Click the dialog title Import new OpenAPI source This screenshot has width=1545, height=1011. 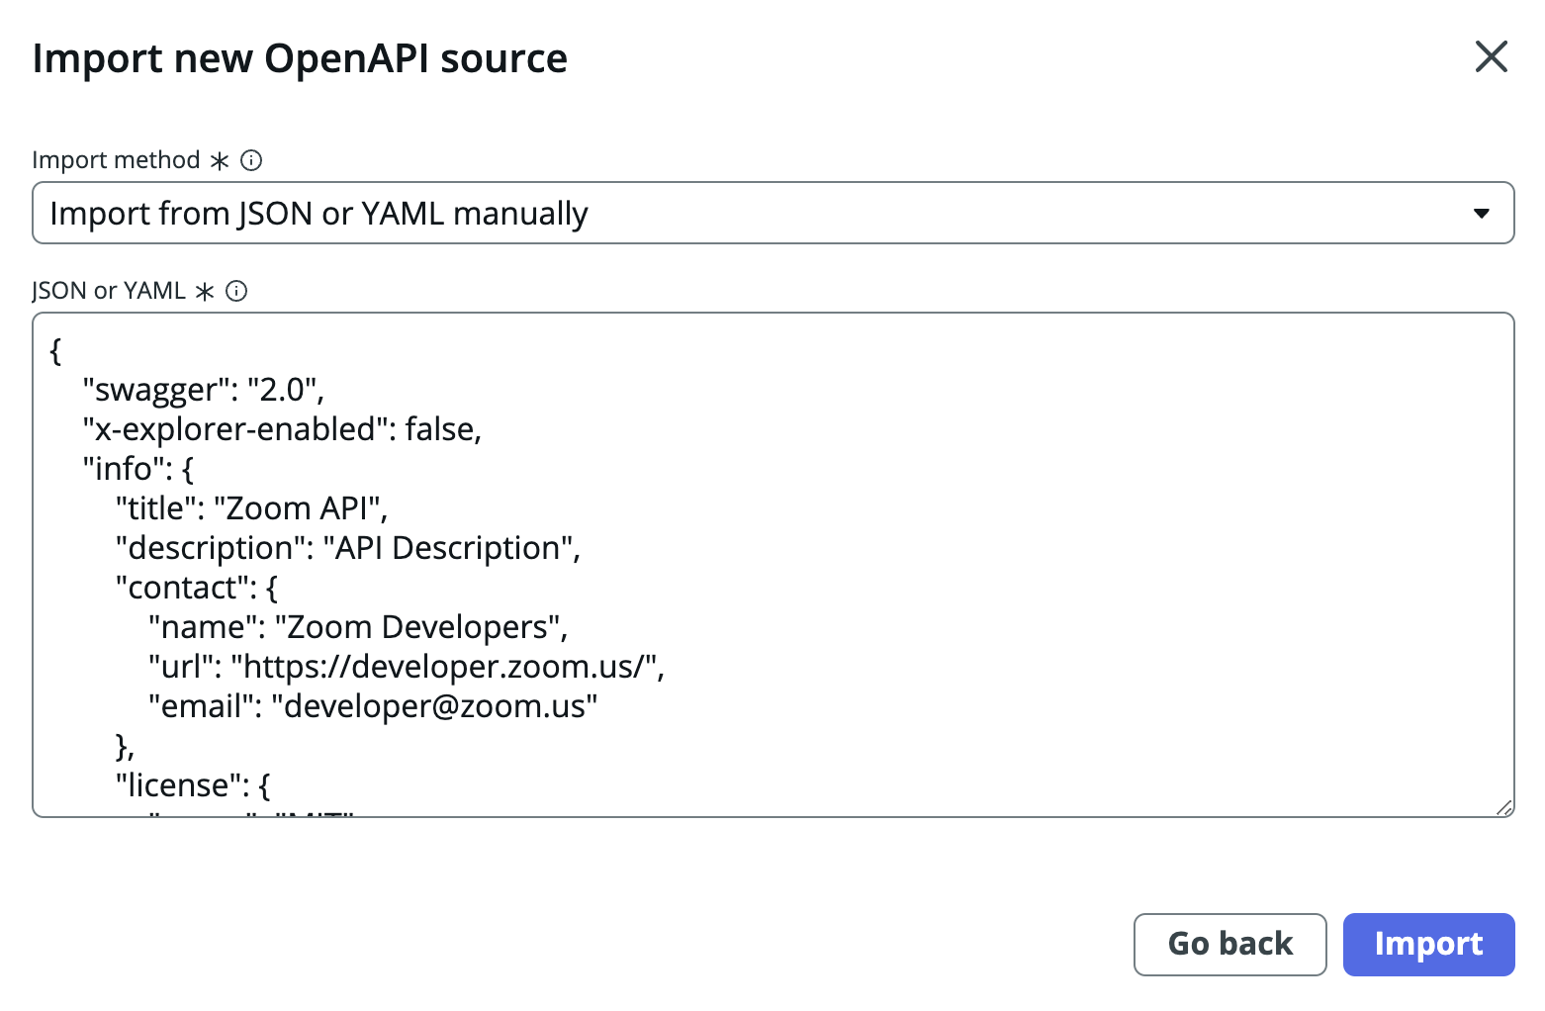tap(300, 58)
